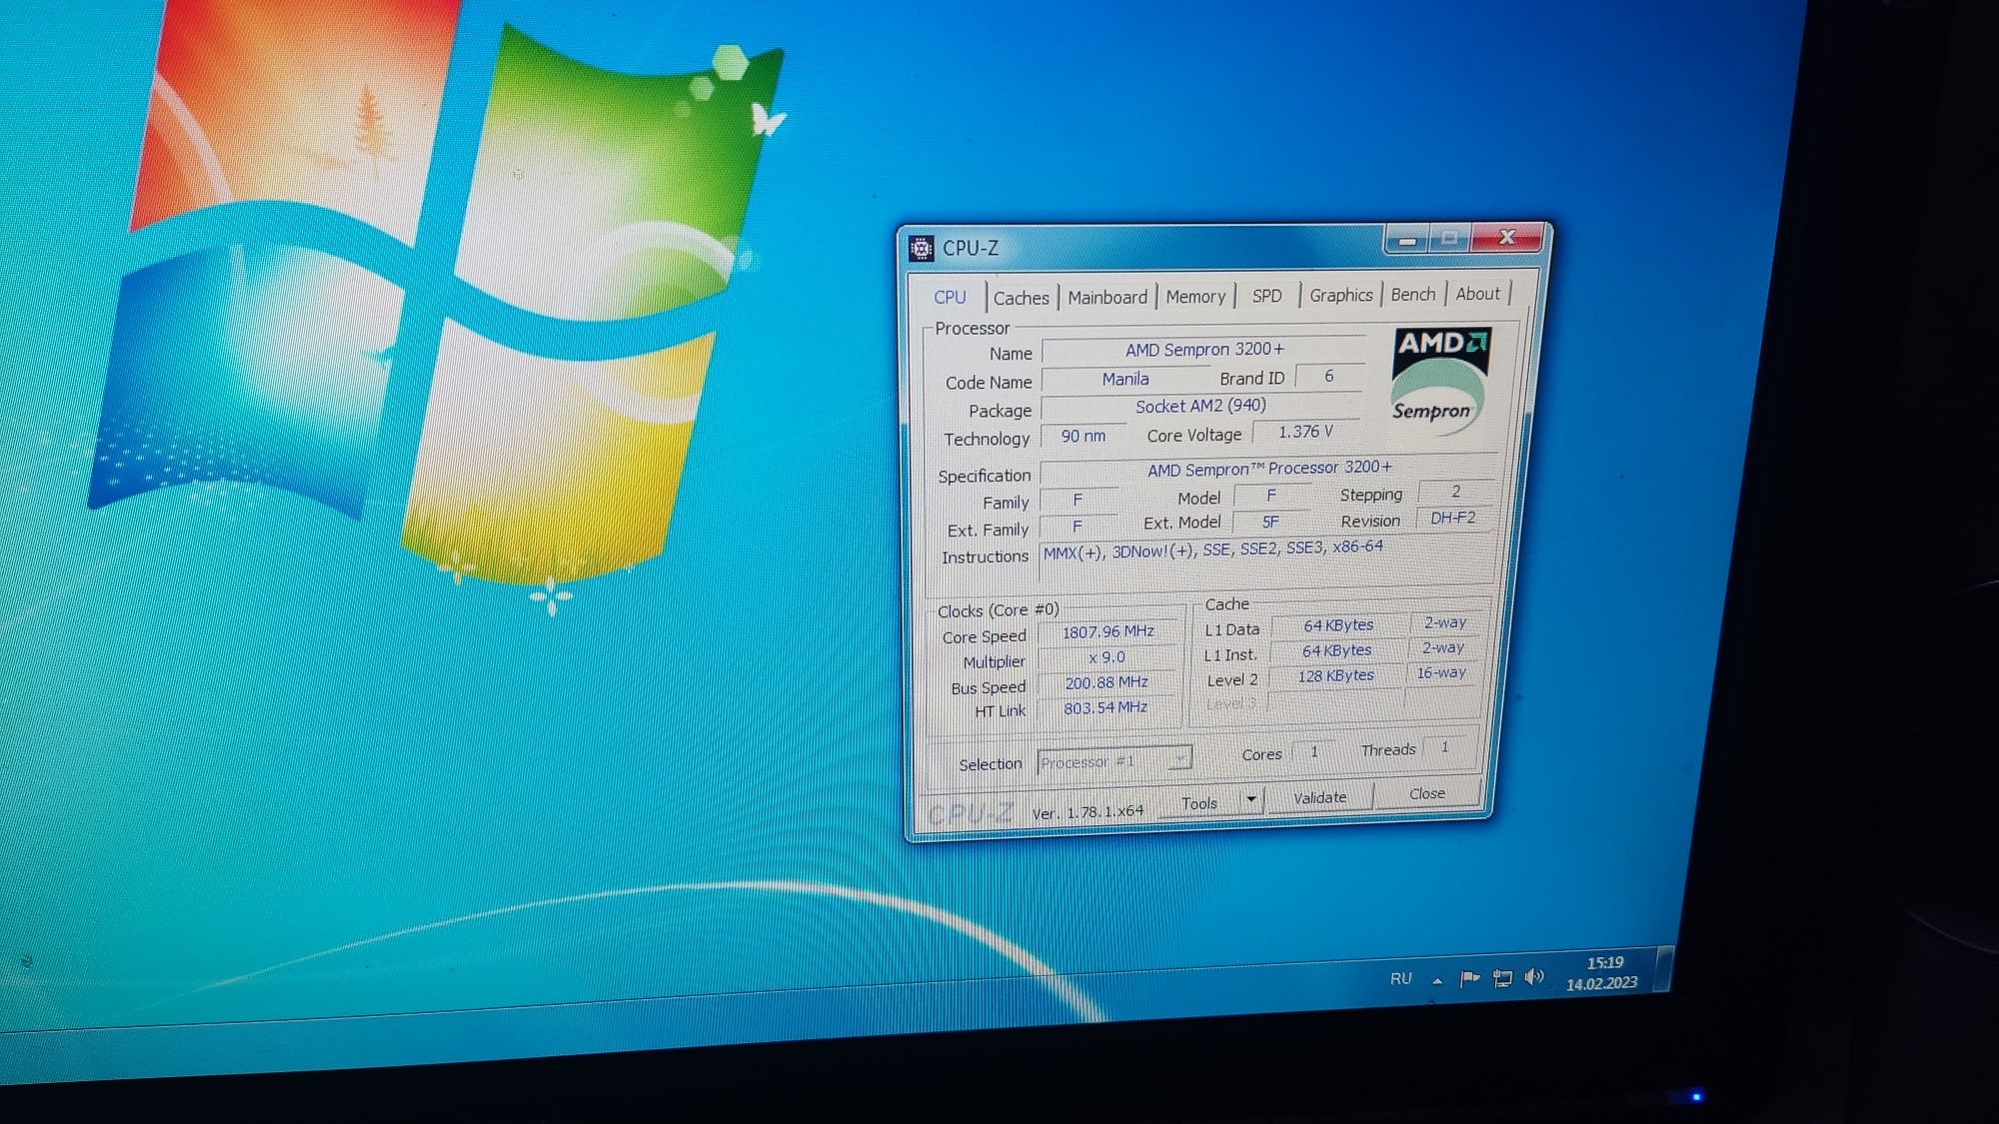Click the Close button in CPU-Z
The width and height of the screenshot is (1999, 1124).
1426,793
